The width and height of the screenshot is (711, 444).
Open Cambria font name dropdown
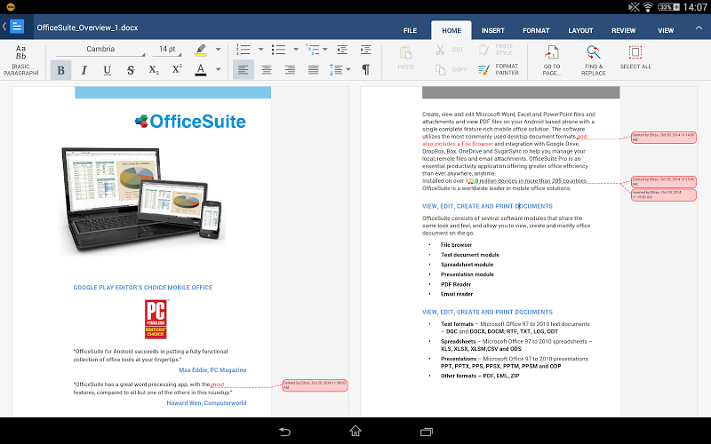[100, 49]
